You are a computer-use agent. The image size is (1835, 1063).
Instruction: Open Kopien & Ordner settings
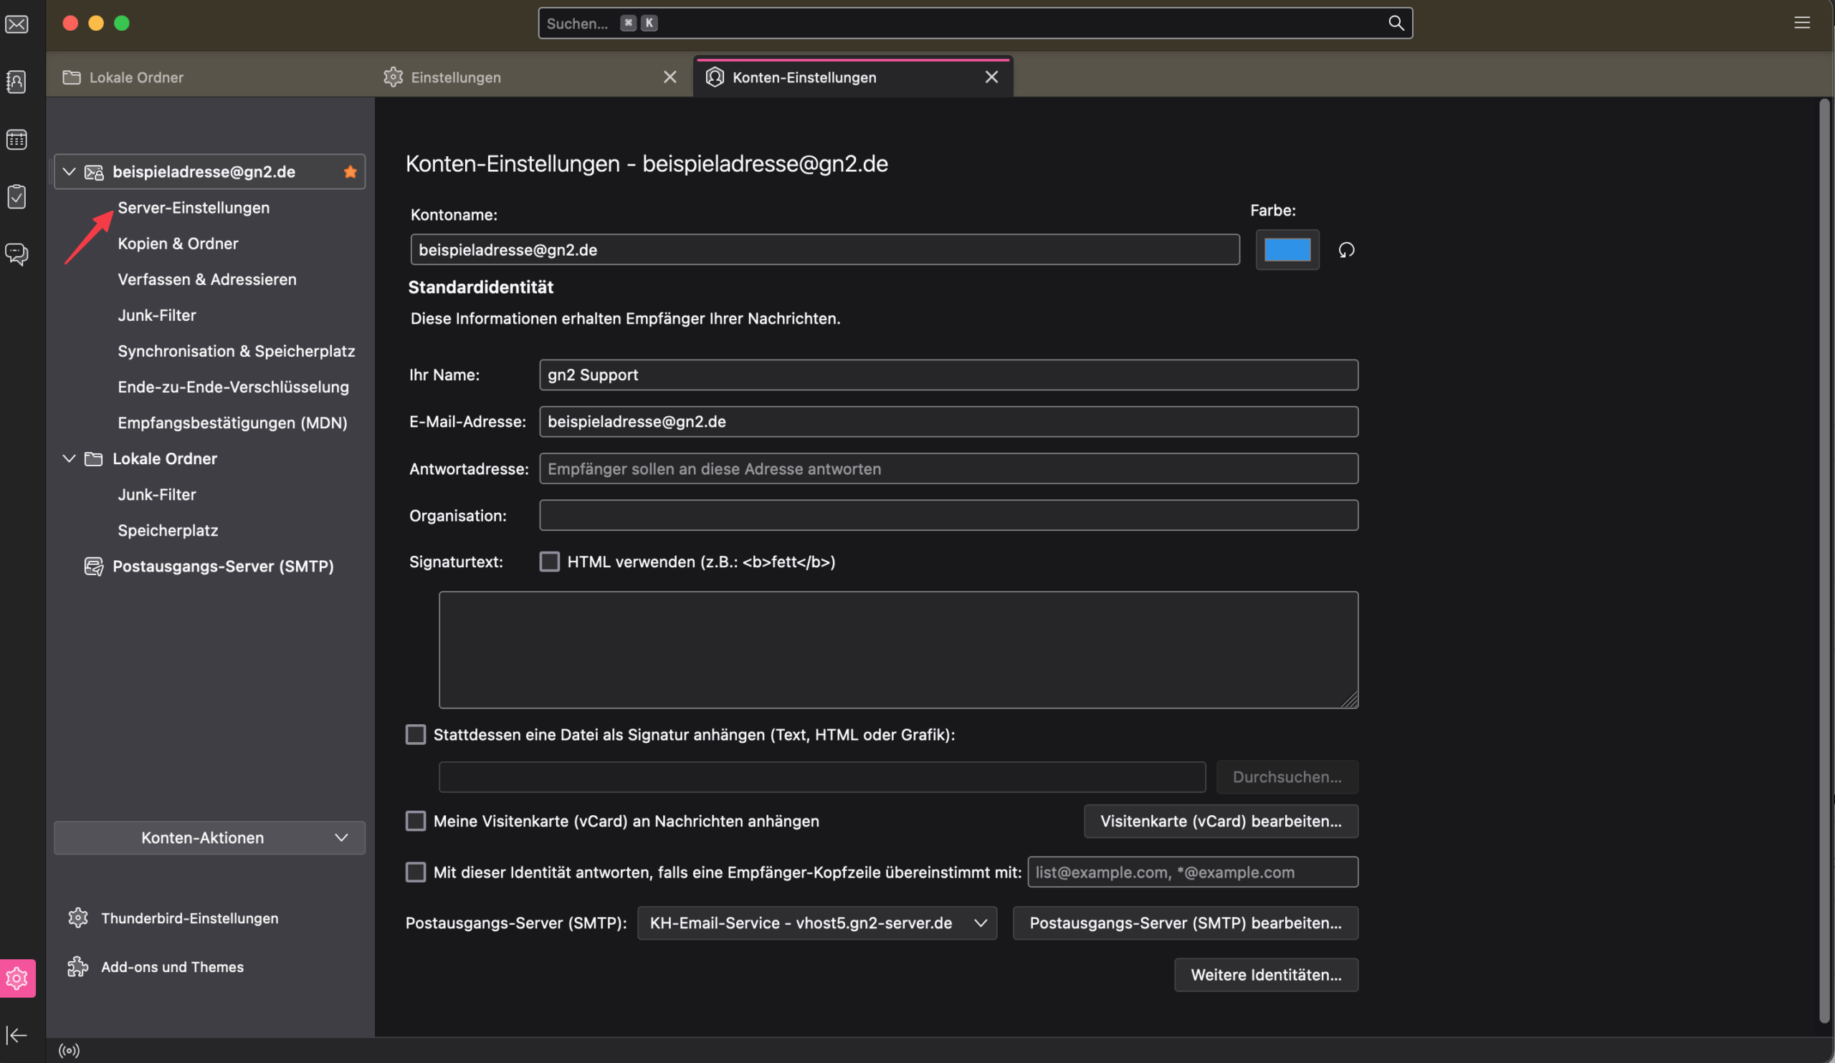click(178, 244)
